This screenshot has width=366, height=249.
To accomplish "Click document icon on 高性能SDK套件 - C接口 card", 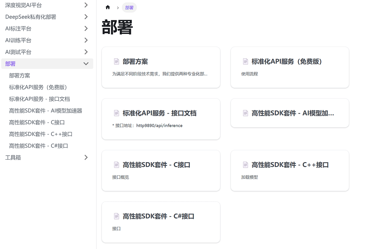I will 116,165.
